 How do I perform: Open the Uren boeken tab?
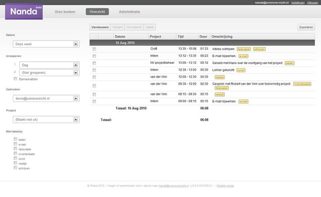(x=65, y=12)
